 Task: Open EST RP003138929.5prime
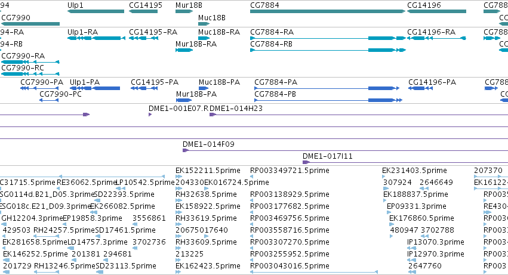pyautogui.click(x=290, y=194)
